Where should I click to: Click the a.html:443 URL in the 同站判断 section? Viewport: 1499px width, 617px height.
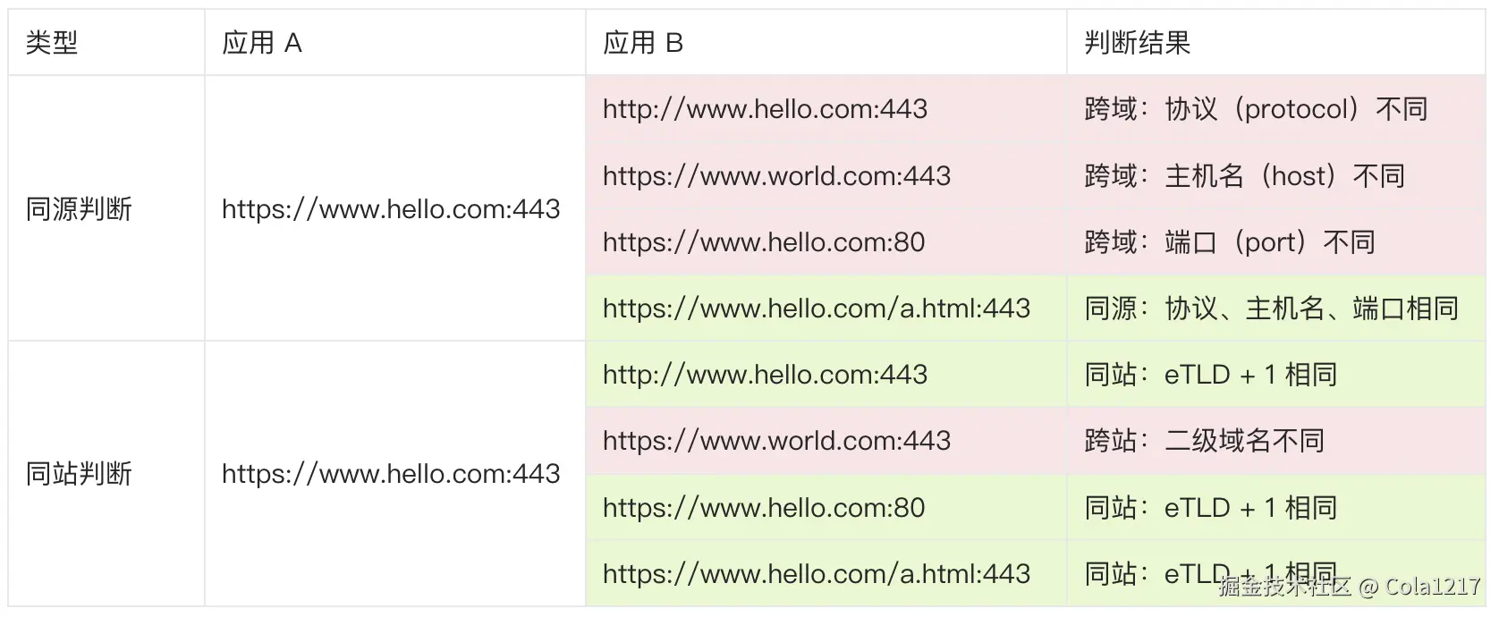point(817,574)
